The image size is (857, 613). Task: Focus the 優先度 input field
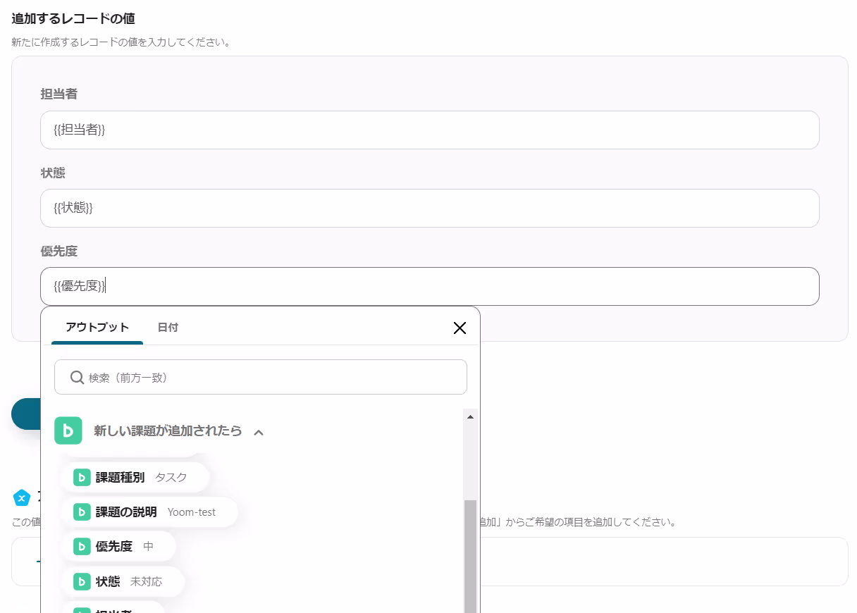(x=430, y=286)
